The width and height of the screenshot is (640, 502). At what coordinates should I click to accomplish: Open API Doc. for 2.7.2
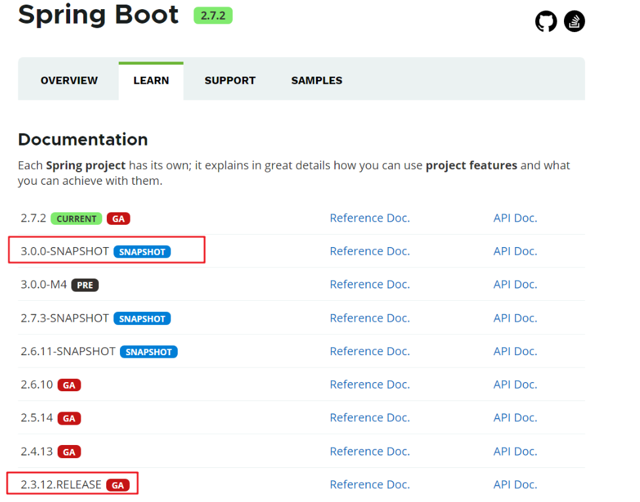pos(515,218)
